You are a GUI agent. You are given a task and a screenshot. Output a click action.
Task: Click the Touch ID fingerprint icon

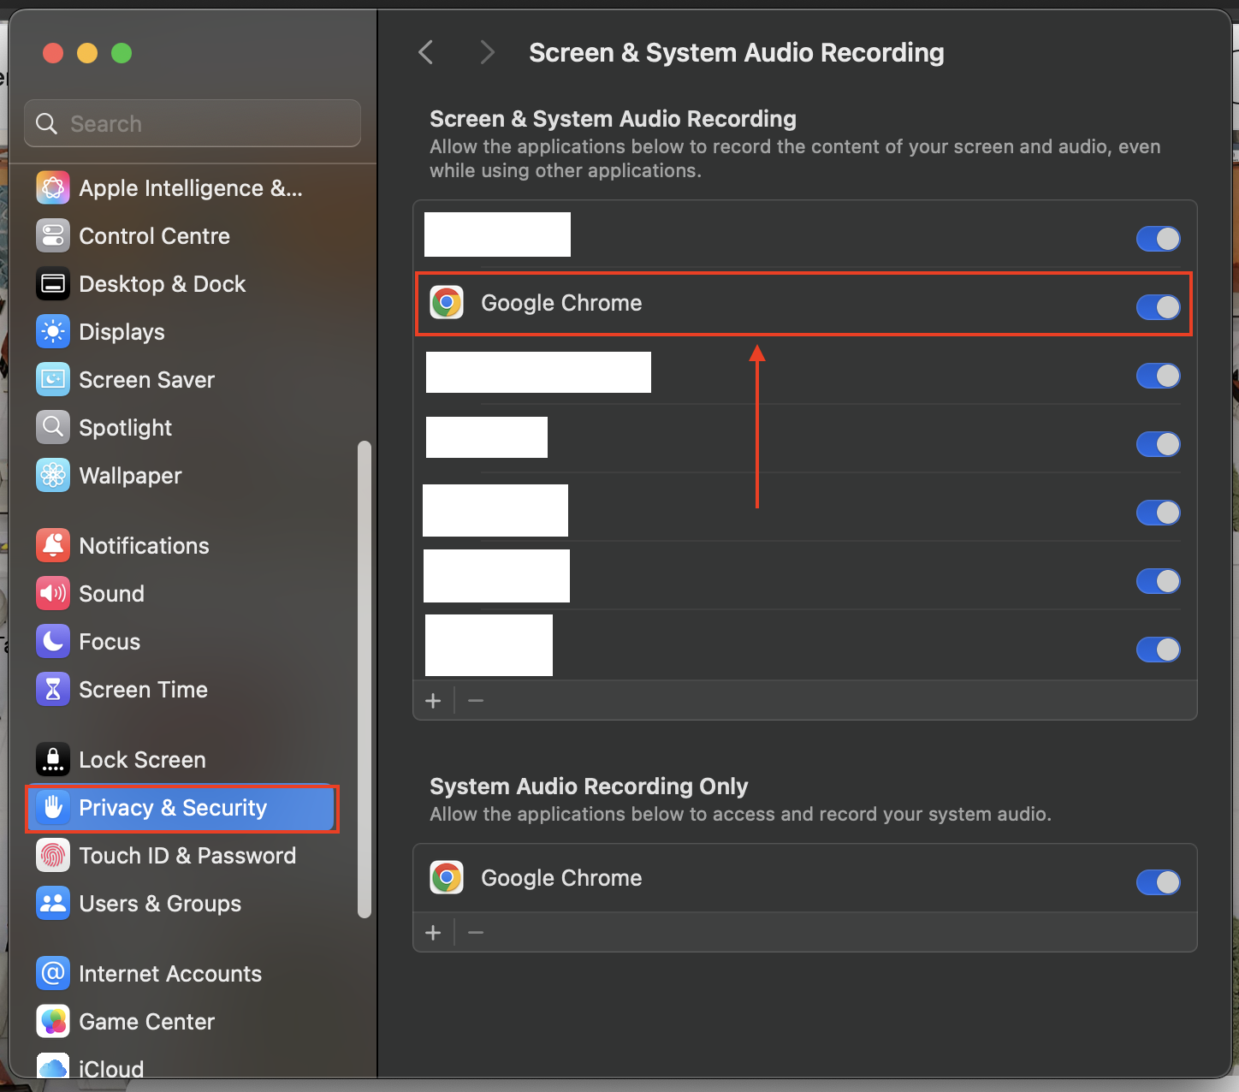(53, 856)
